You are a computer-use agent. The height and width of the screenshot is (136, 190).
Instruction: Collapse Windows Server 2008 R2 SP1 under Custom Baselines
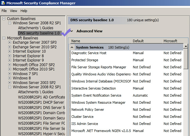[x=10, y=23]
